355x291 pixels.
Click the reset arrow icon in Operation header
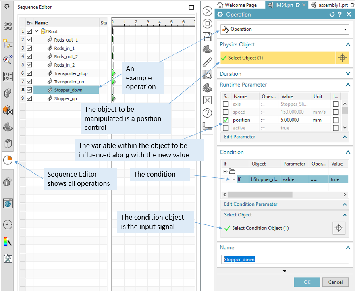point(332,15)
